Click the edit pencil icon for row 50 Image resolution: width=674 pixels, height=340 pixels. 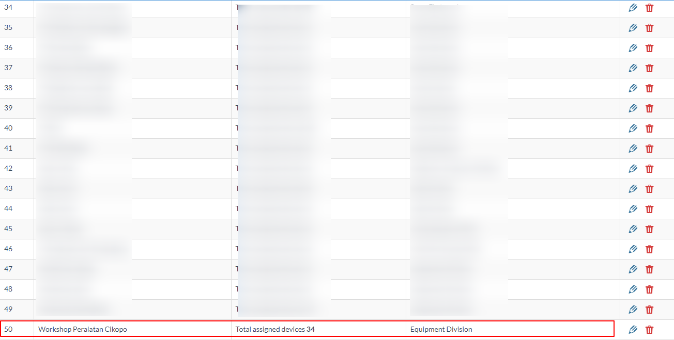(633, 330)
